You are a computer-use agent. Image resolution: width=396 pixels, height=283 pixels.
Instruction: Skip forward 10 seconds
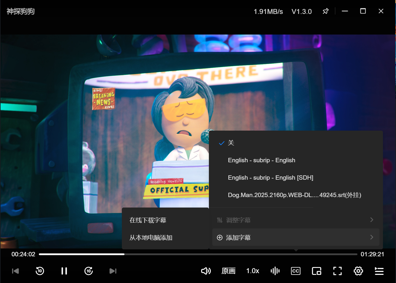click(88, 271)
